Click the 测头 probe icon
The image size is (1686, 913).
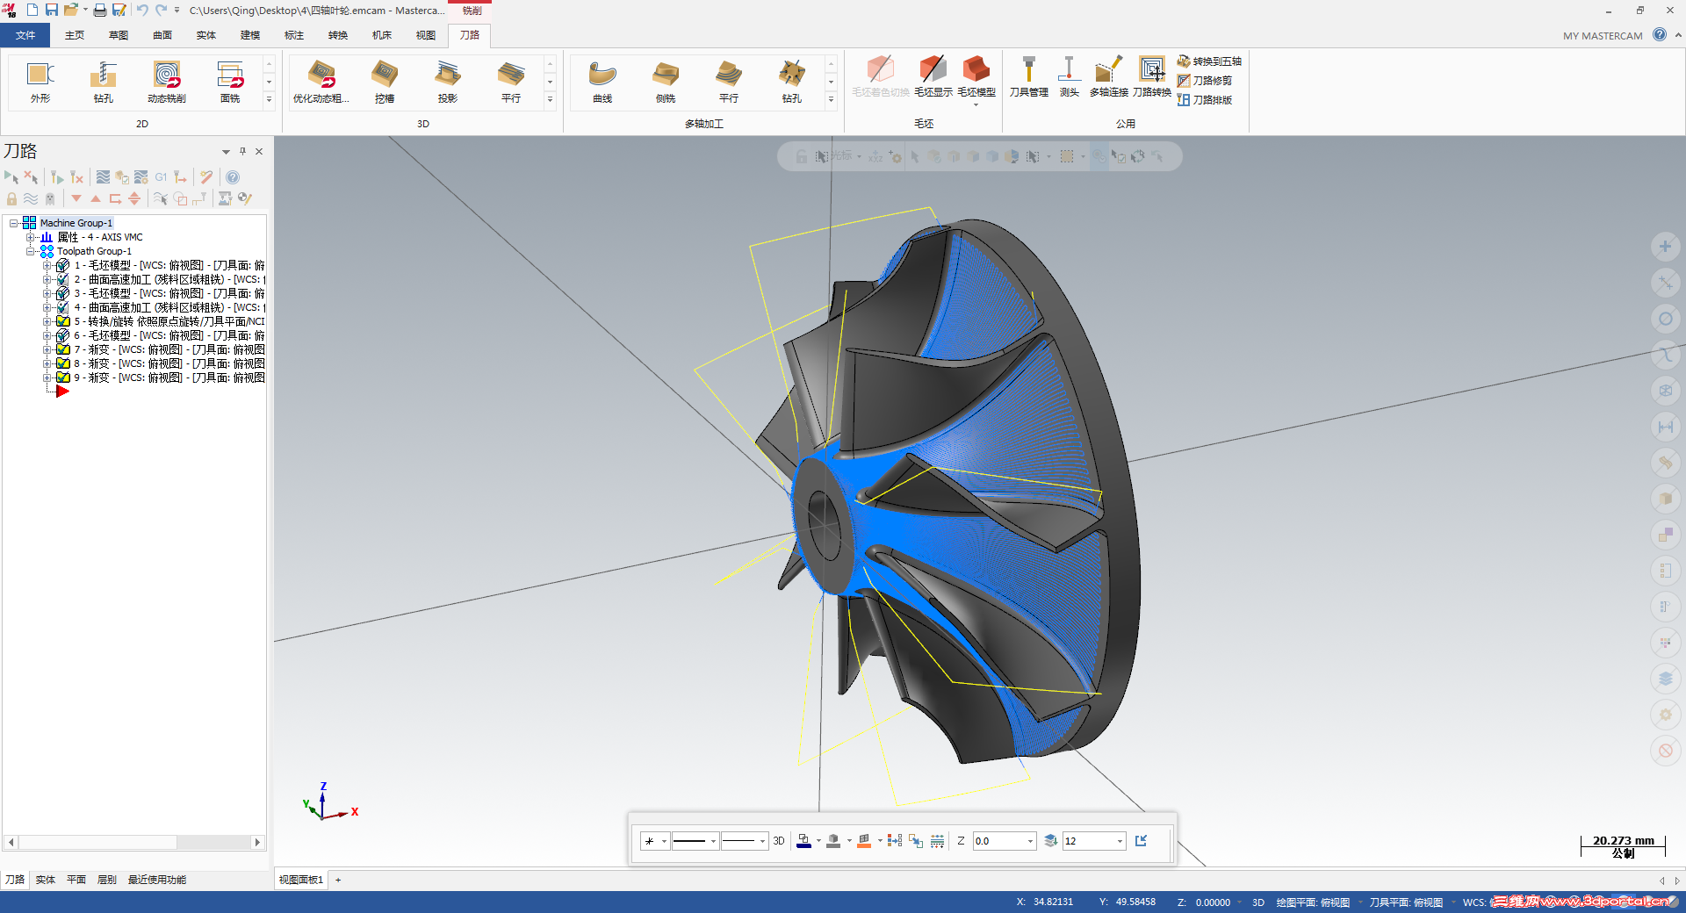coord(1069,76)
